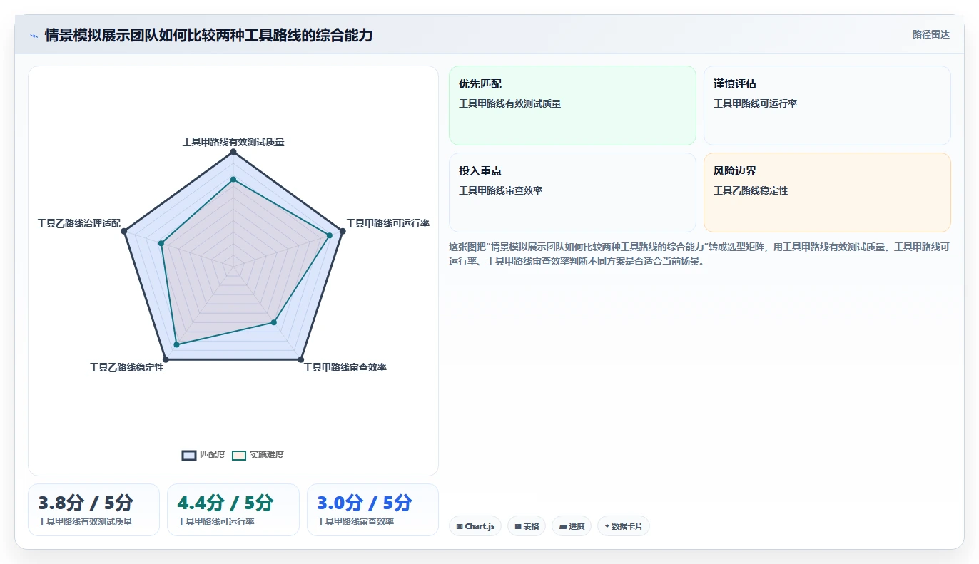Click the teal 实施难度 point on 工具甲路线可运行率 axis

pyautogui.click(x=330, y=235)
